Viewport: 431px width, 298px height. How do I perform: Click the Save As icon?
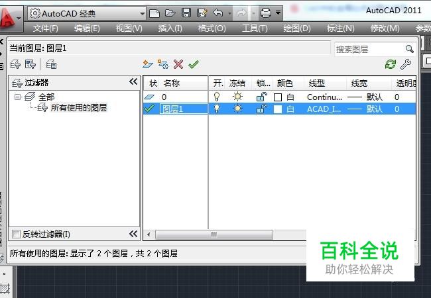pyautogui.click(x=202, y=13)
